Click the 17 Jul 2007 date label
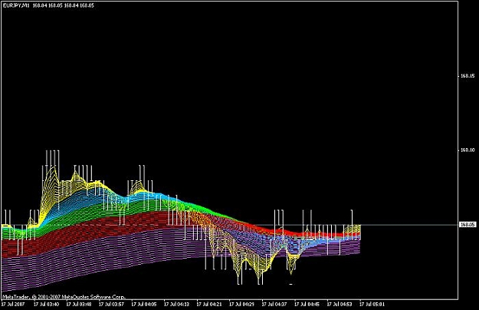 coord(13,304)
